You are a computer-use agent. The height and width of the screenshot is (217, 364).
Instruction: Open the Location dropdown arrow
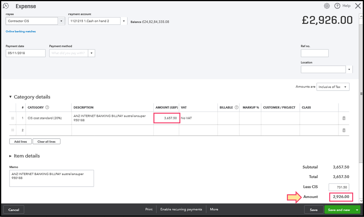(x=349, y=69)
